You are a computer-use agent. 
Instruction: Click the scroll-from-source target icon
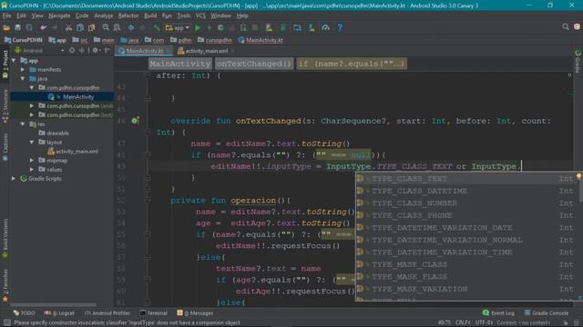pos(72,50)
